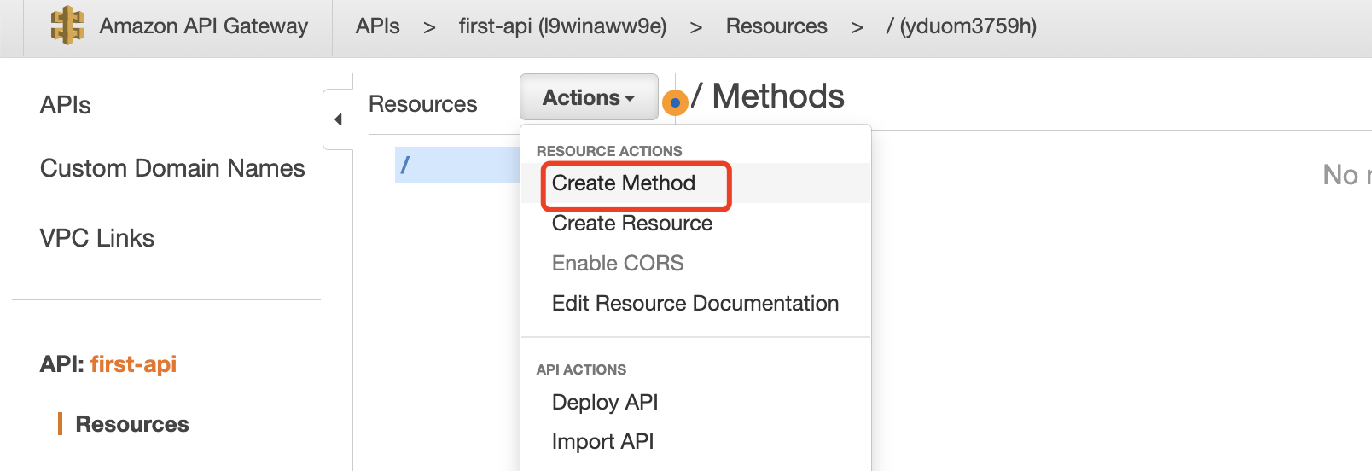Pick Edit Resource Documentation menu entry
The height and width of the screenshot is (471, 1372).
(695, 303)
